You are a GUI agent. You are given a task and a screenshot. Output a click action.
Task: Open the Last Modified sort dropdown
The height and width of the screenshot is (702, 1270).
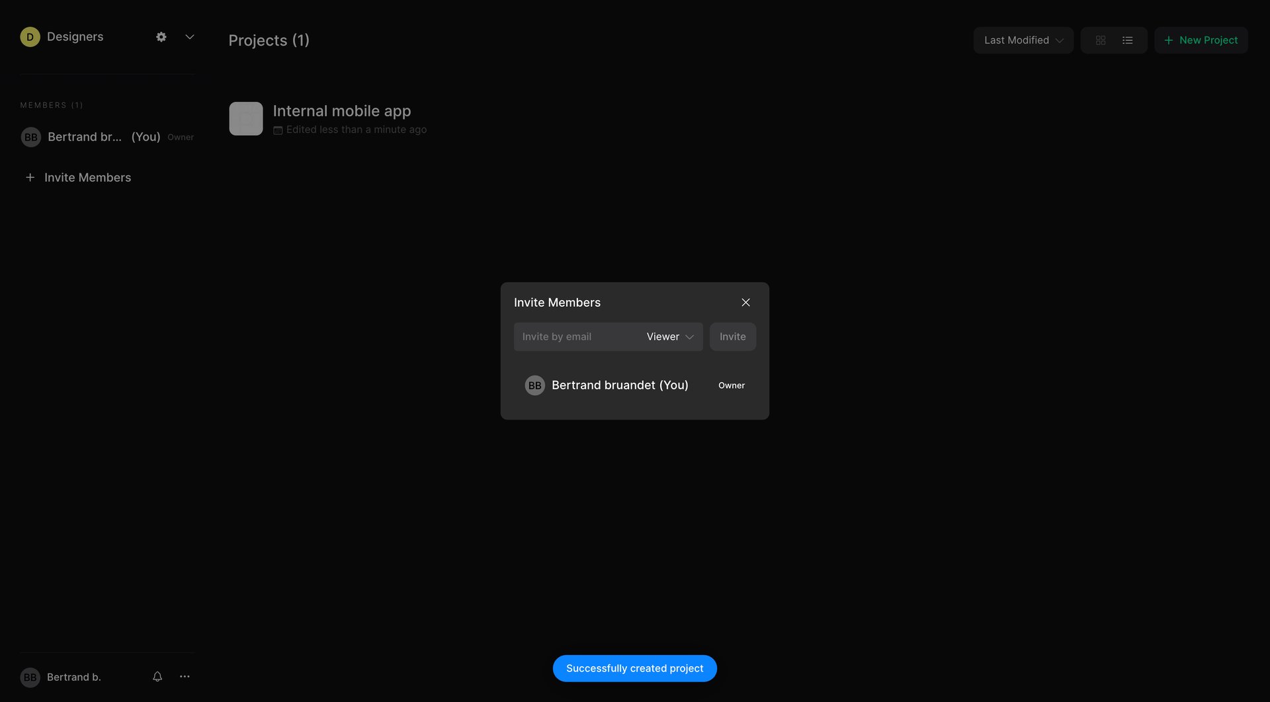click(1023, 40)
